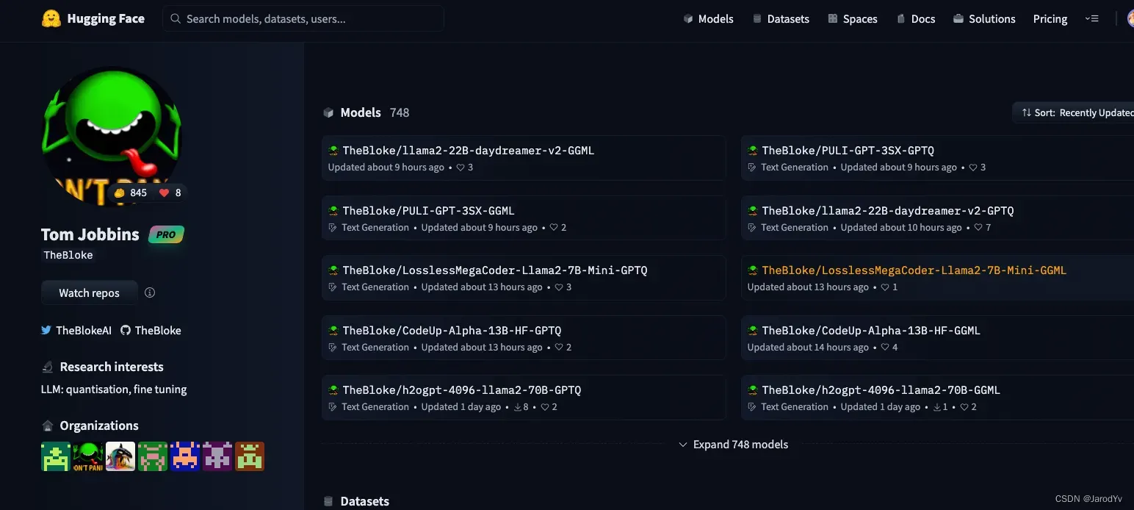Click the search magnifier icon
Image resolution: width=1134 pixels, height=510 pixels.
pyautogui.click(x=176, y=18)
